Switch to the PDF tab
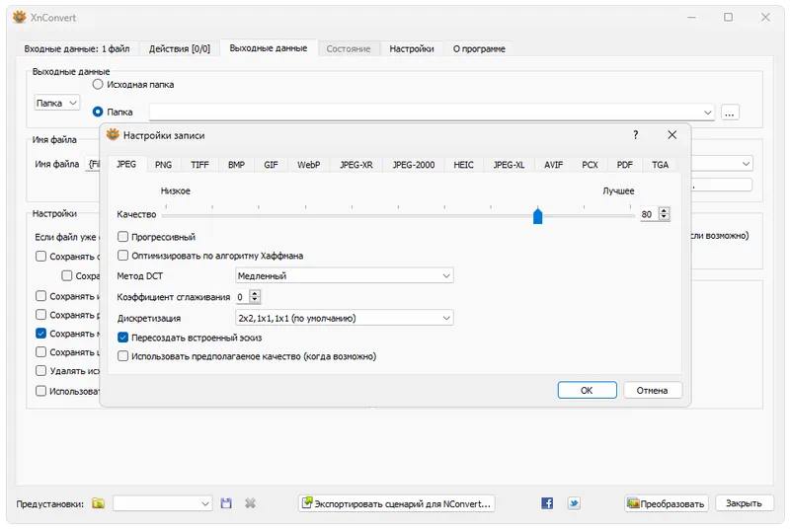Viewport: 790px width, 530px height. click(625, 165)
